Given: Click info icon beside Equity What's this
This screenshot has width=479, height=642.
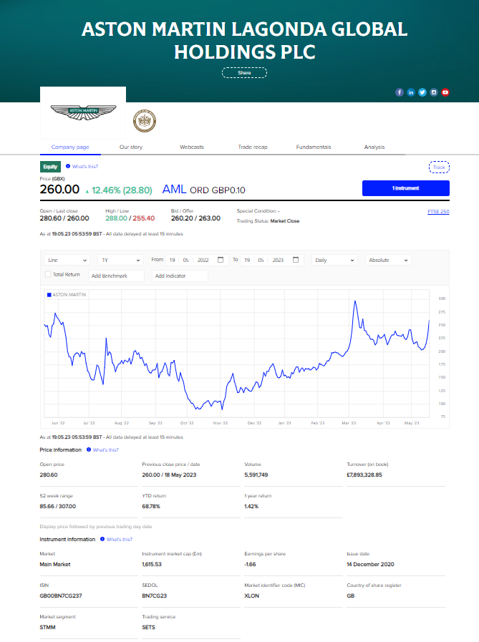Looking at the screenshot, I should pos(68,166).
